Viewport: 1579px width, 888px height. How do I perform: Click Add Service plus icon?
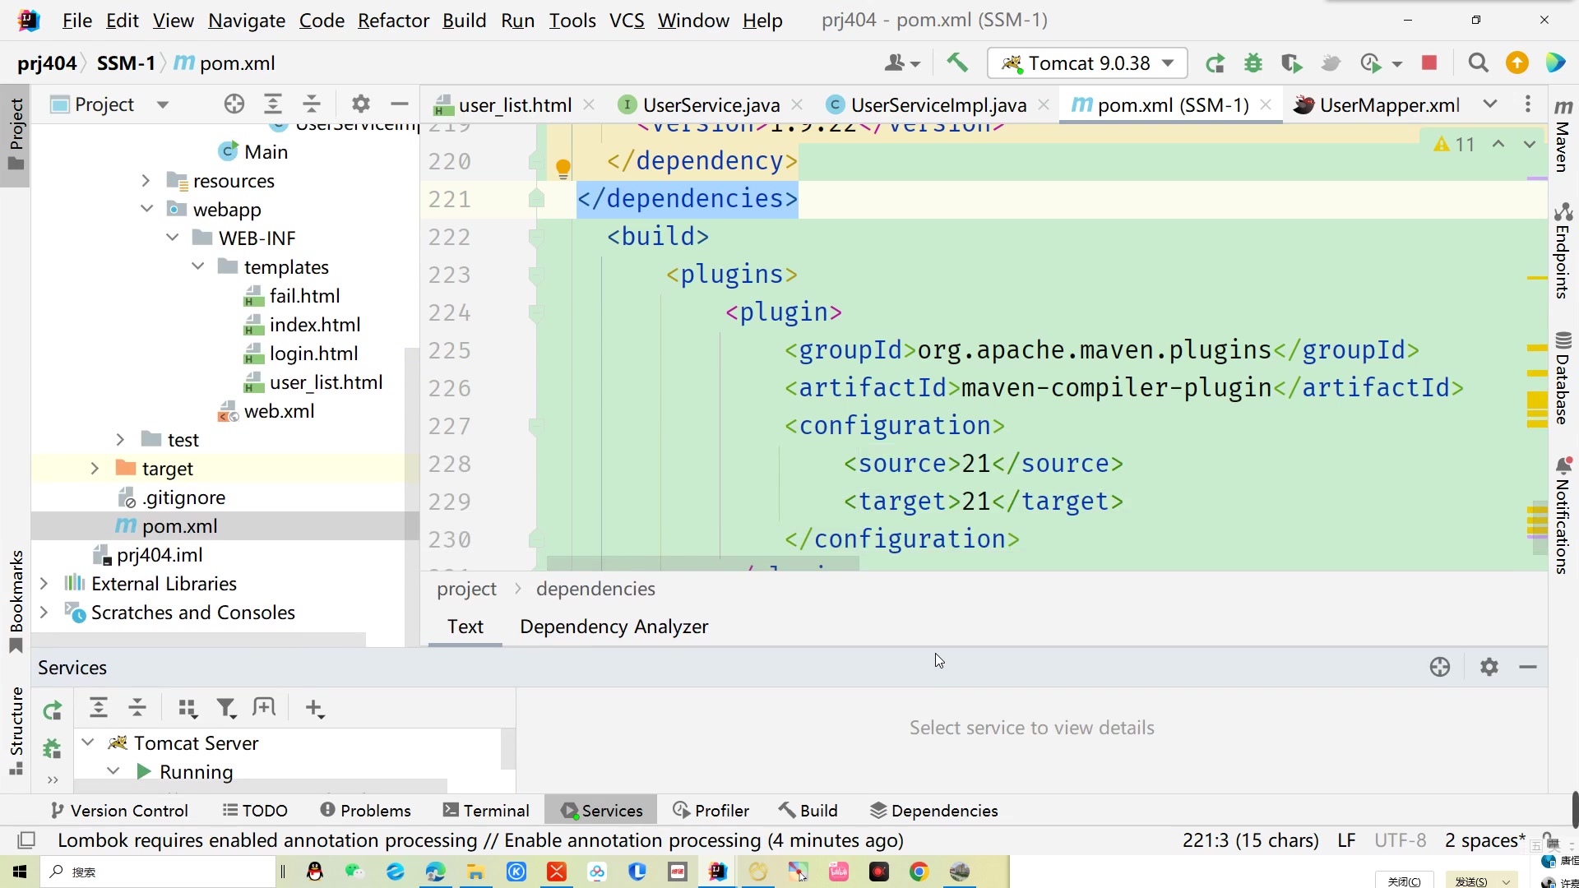pyautogui.click(x=315, y=708)
